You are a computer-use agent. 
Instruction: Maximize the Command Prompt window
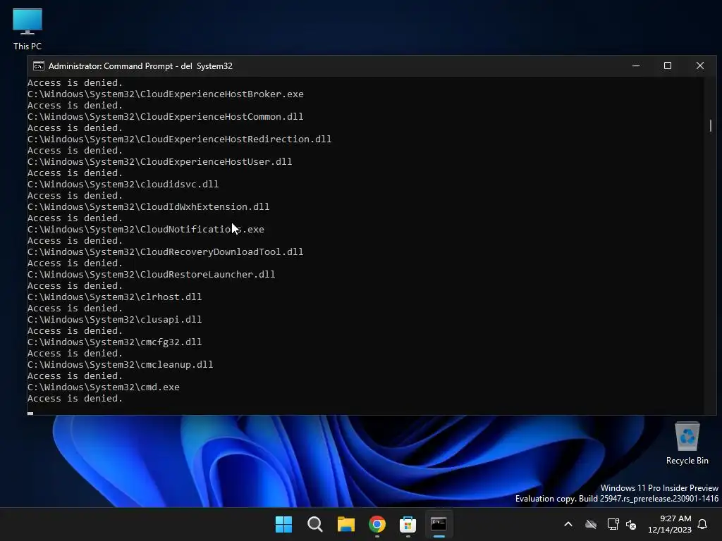point(668,66)
